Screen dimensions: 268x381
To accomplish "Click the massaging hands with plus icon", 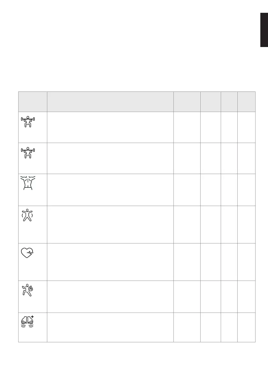I will [28, 321].
